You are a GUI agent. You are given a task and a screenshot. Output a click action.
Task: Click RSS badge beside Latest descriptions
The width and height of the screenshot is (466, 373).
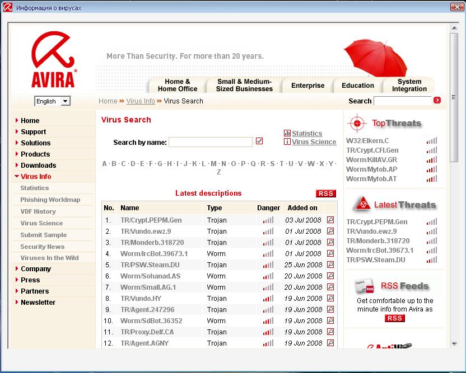pos(326,193)
